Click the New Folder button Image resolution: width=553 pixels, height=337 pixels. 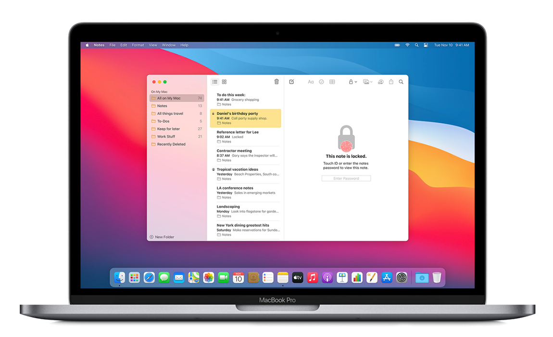point(162,237)
